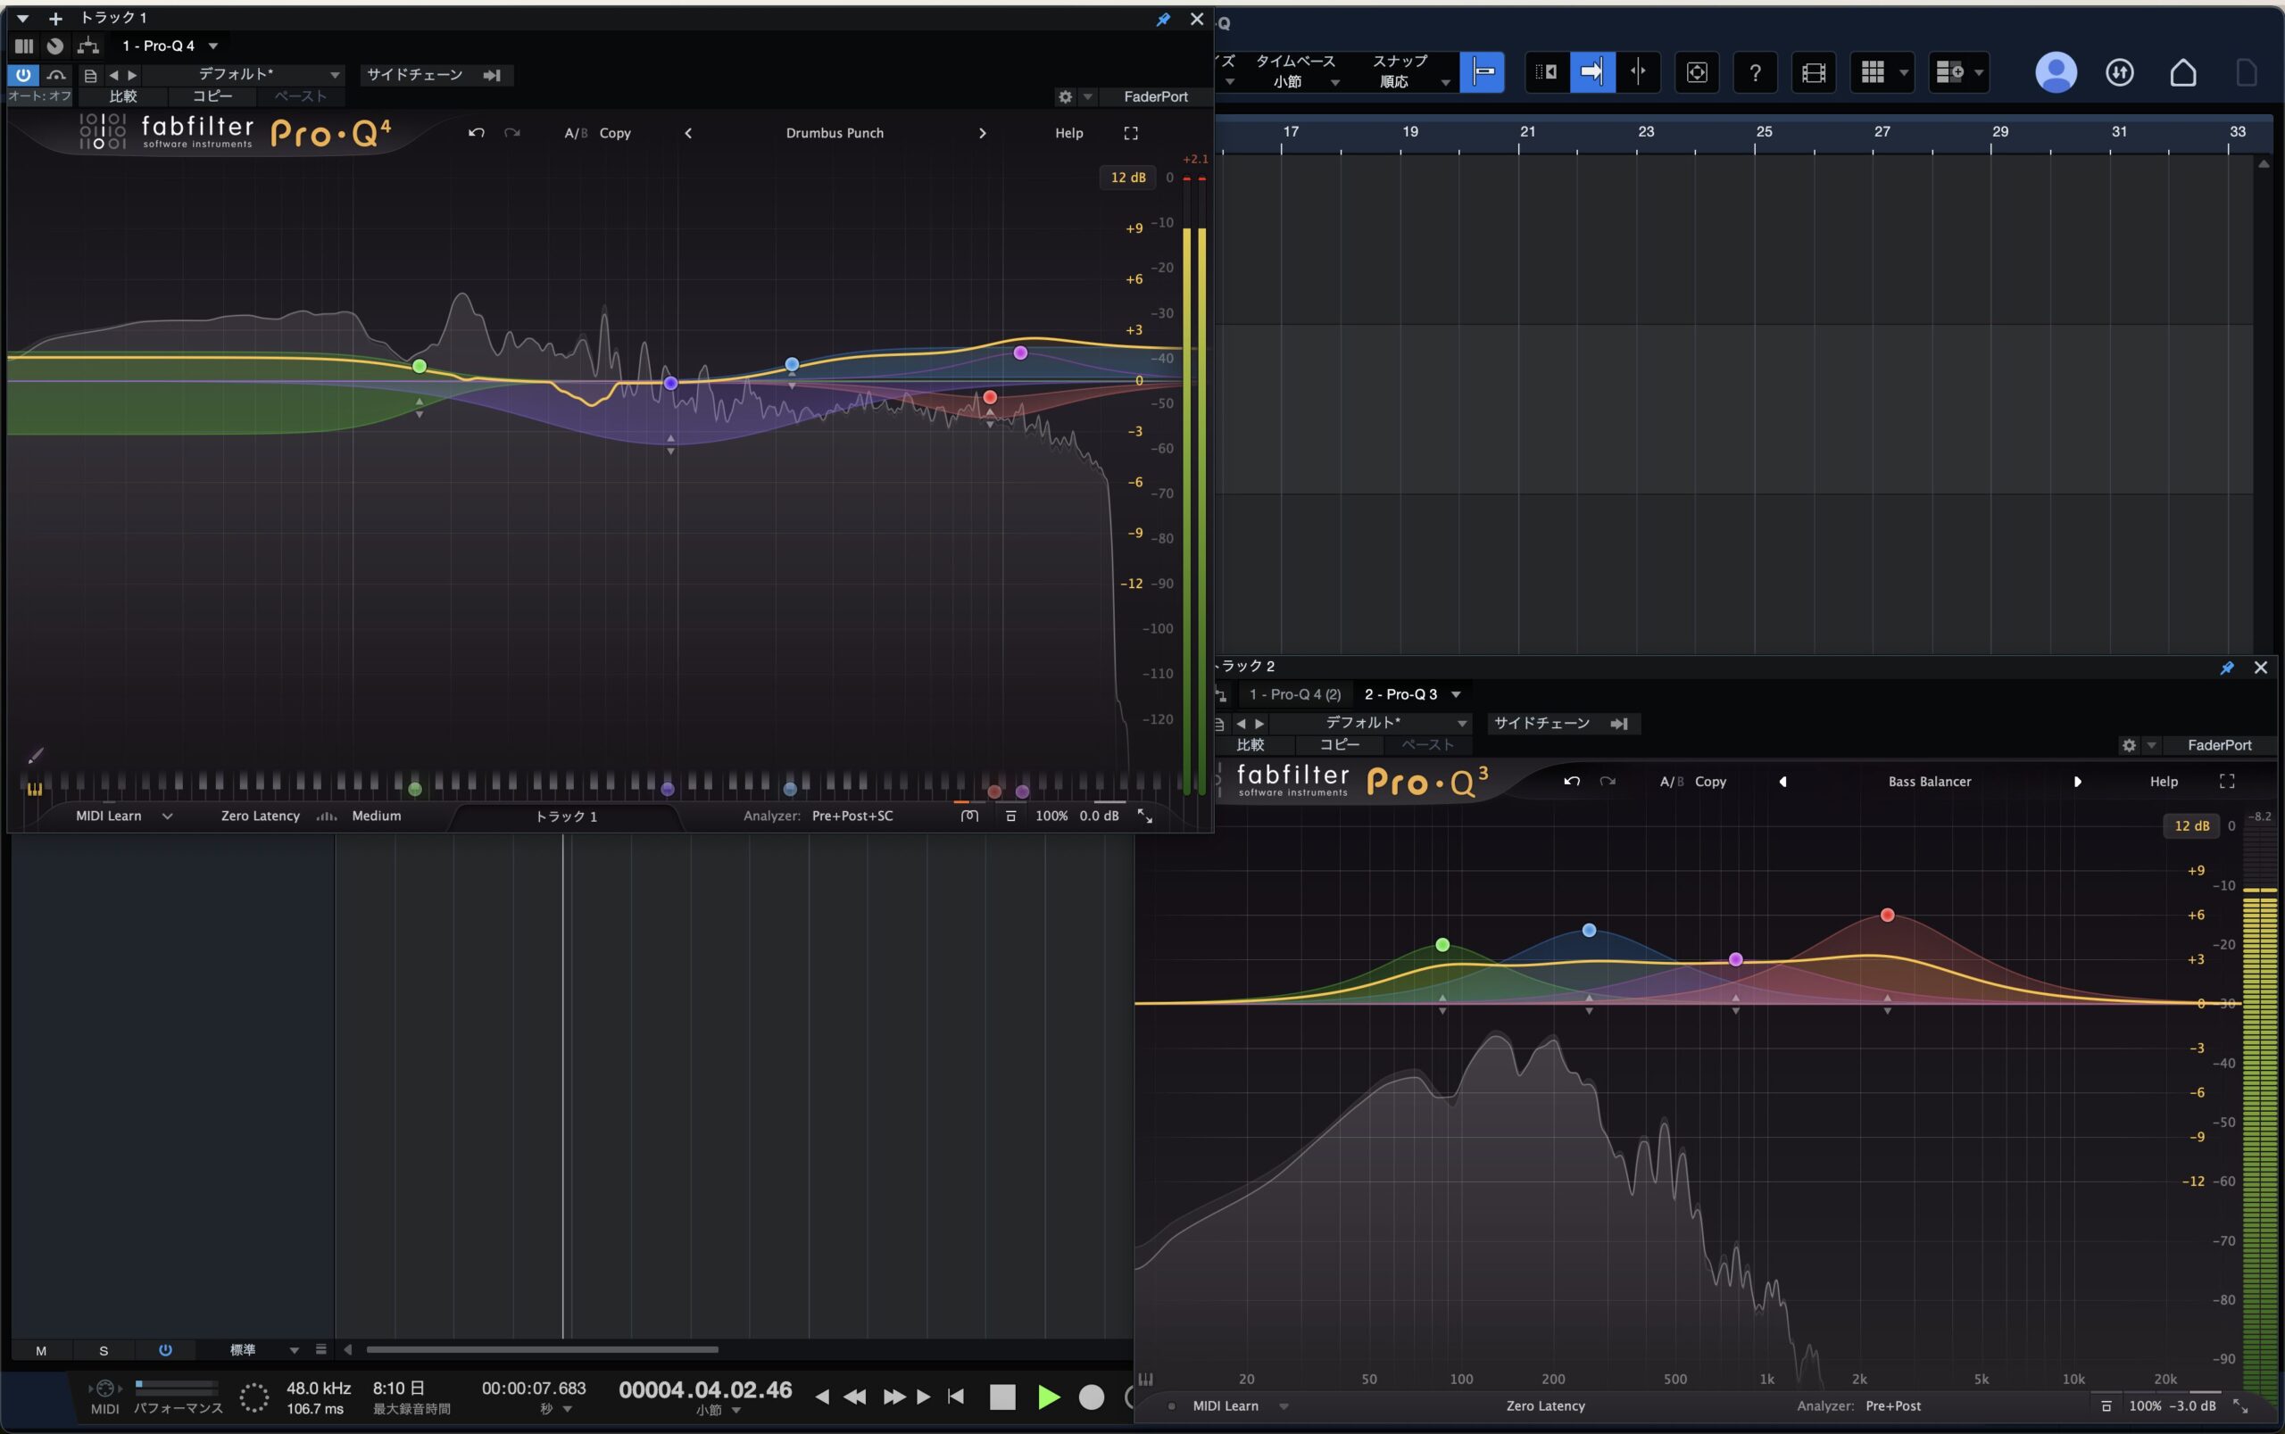Click the stop button in the transport
The image size is (2285, 1434).
click(1002, 1396)
